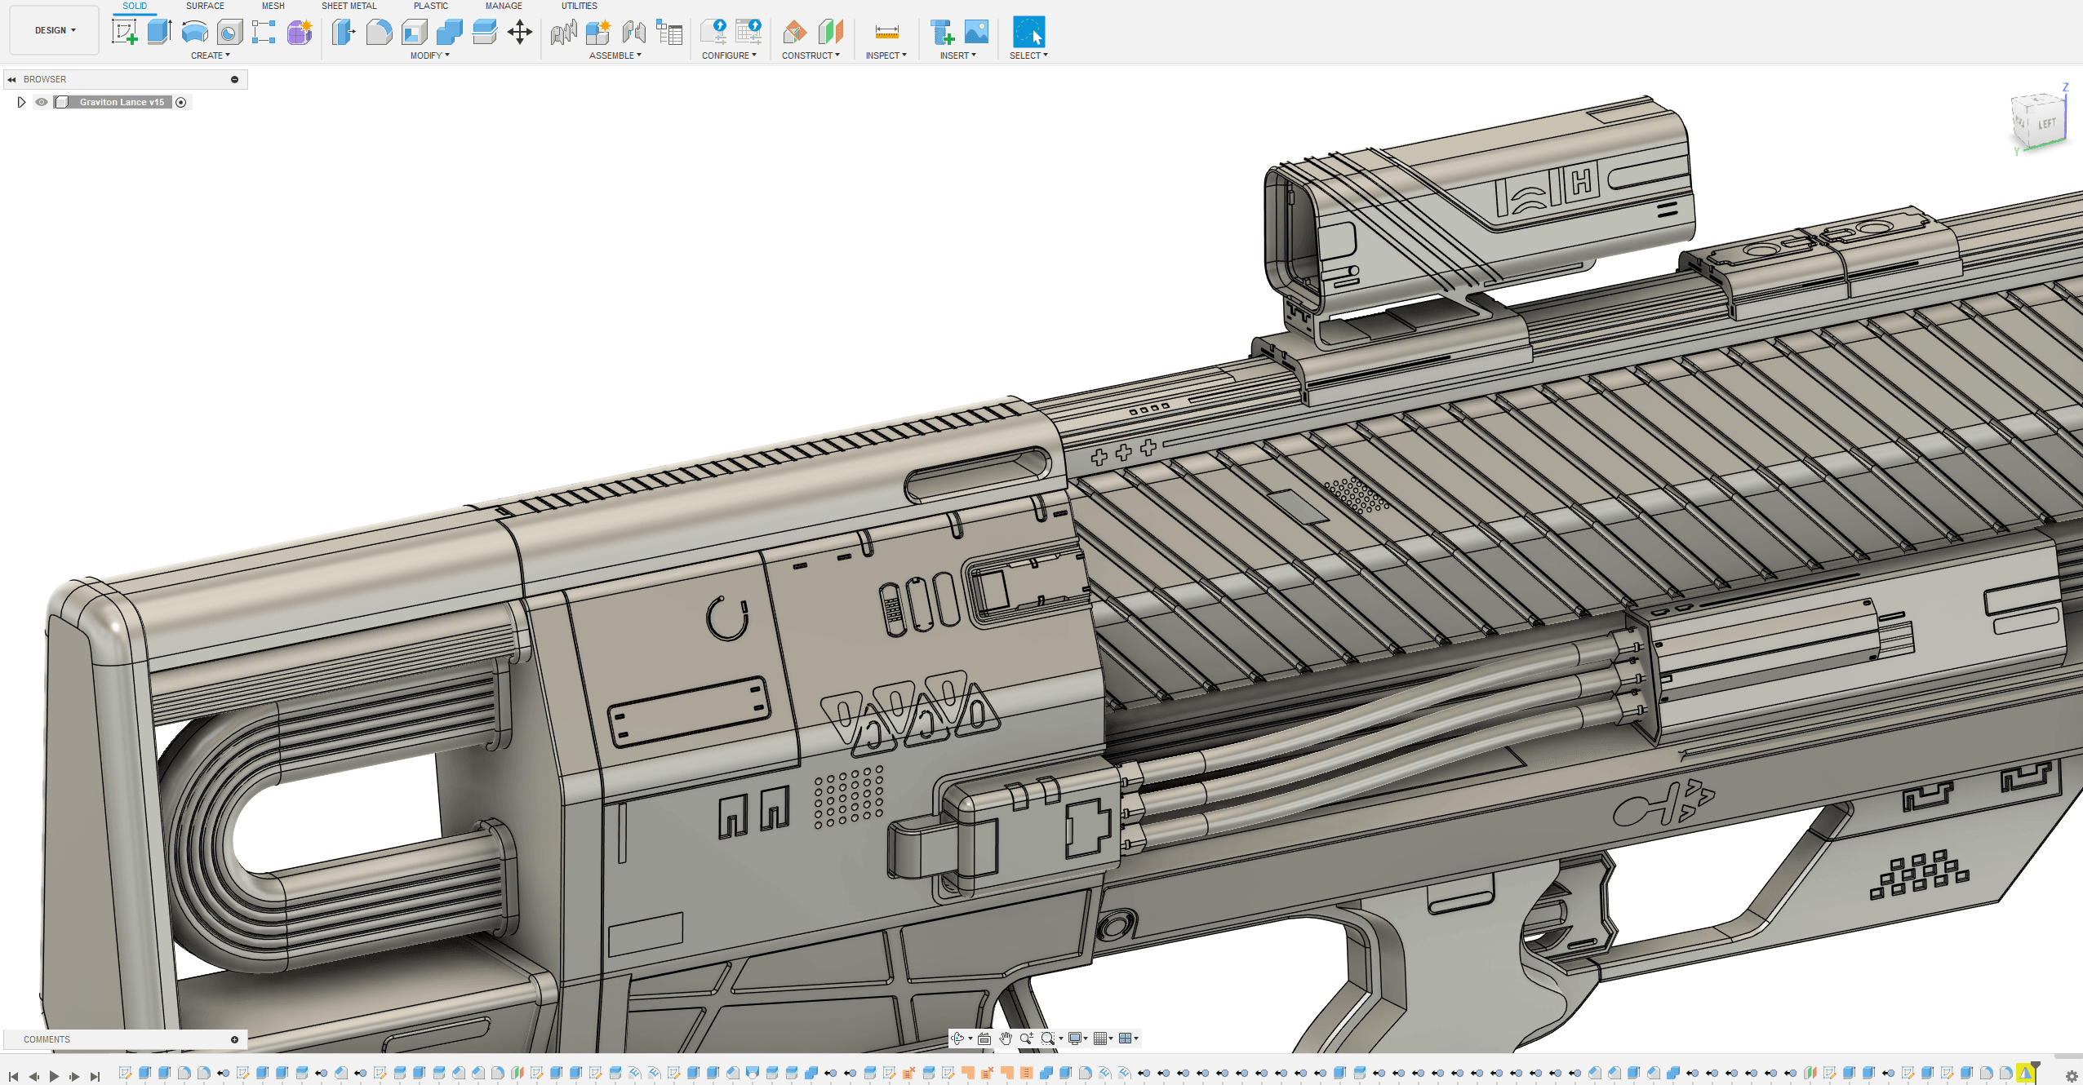Collapse the Browser panel options dot

234,79
